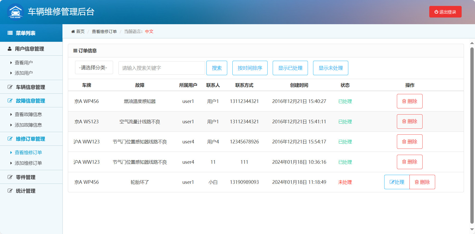Click the Car Home logo icon
The image size is (475, 234).
15,12
